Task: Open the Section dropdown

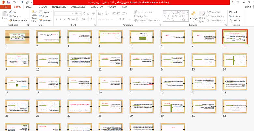Action: coord(45,20)
